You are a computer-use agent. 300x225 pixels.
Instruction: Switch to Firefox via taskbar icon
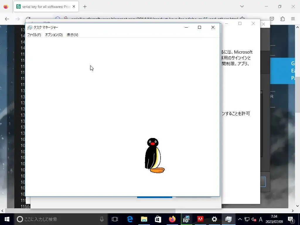(172, 219)
